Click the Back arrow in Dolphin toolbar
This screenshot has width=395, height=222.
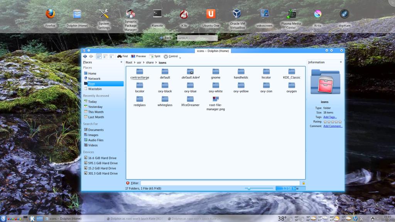(x=85, y=56)
